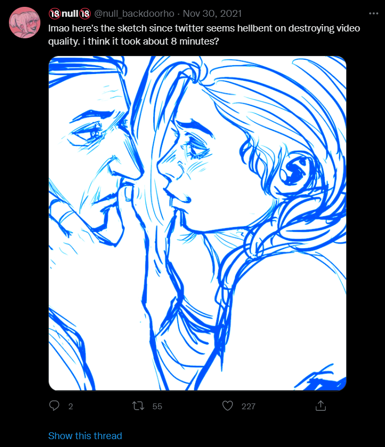This screenshot has width=385, height=447.
Task: Click the 18+ emoji before the name null
Action: (x=55, y=14)
